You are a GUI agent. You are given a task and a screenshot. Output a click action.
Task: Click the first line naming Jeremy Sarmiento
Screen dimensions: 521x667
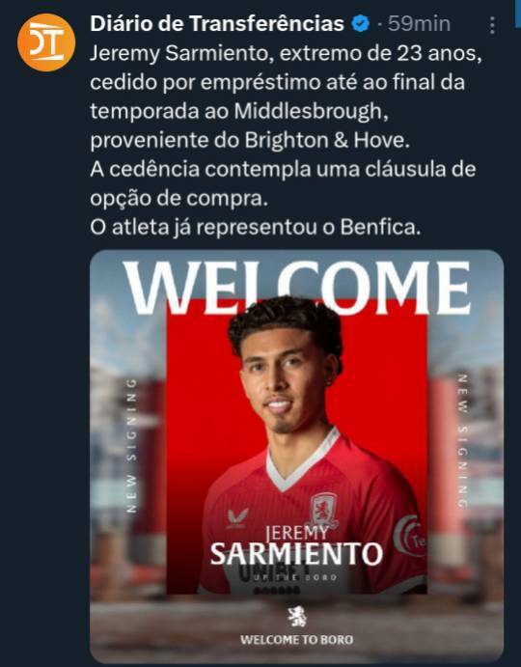pyautogui.click(x=287, y=54)
